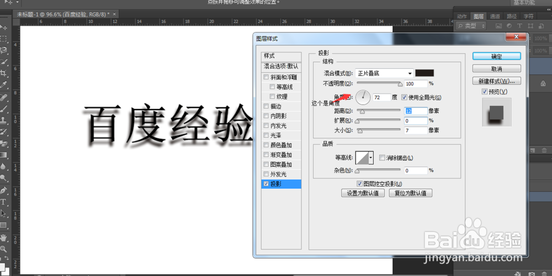Switch to the 图层 panel tab
The width and height of the screenshot is (552, 276).
point(479,17)
